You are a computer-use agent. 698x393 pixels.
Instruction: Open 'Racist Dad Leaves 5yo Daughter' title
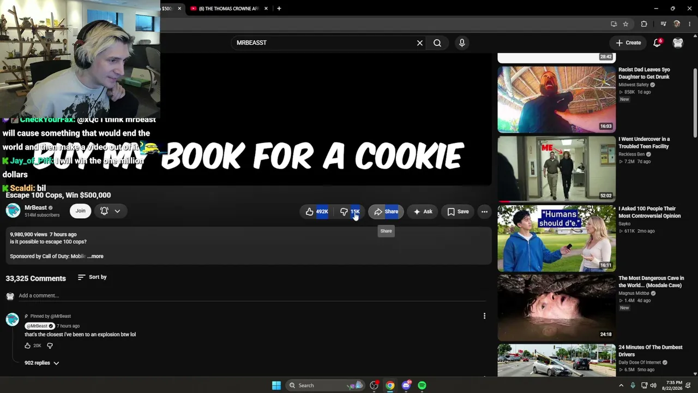[x=644, y=73]
